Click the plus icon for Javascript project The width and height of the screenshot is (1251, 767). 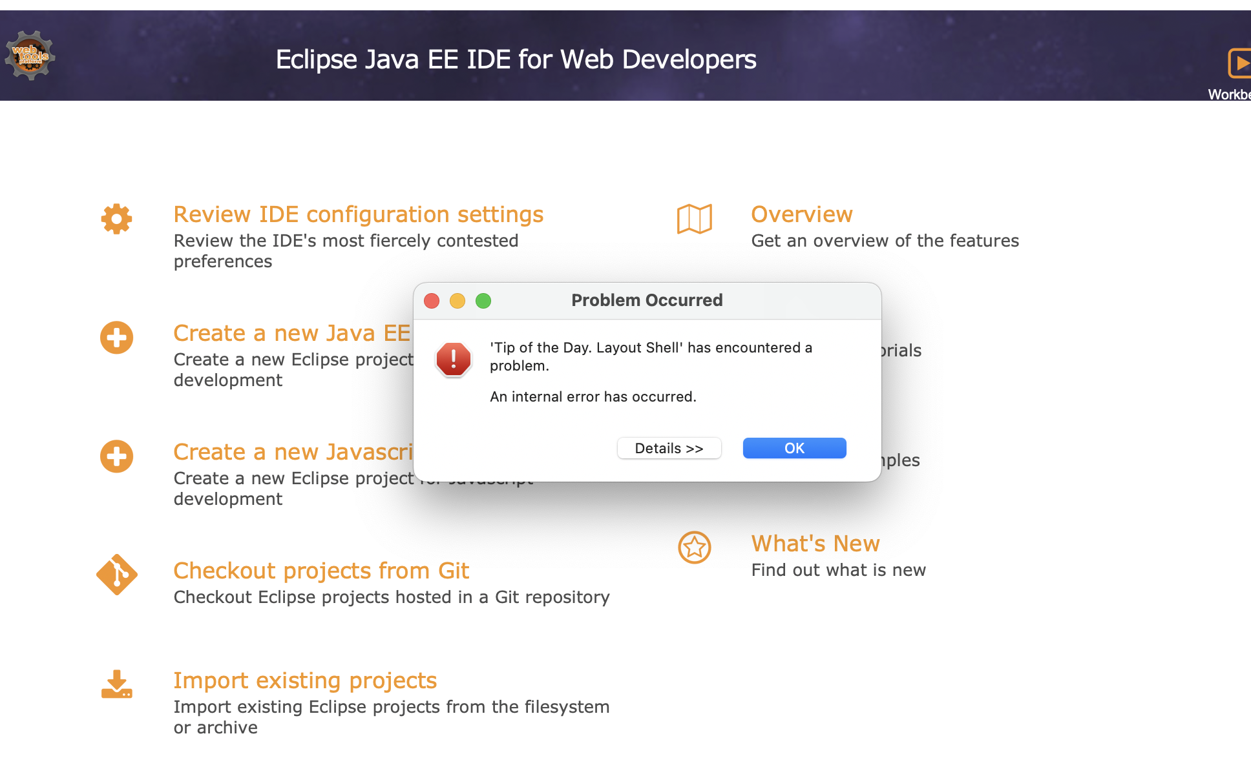click(116, 456)
